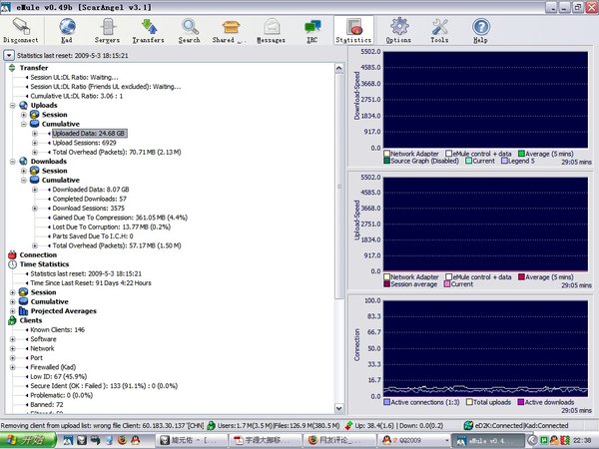Screen dimensions: 599x449
Task: Click the Time Statistics clock icon
Action: coord(12,264)
